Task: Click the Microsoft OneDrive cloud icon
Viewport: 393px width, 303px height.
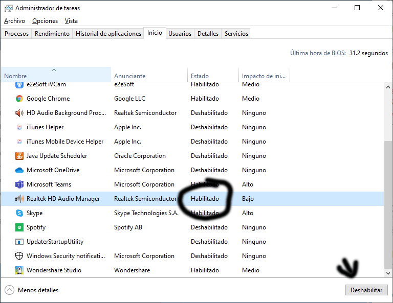Action: pos(19,170)
